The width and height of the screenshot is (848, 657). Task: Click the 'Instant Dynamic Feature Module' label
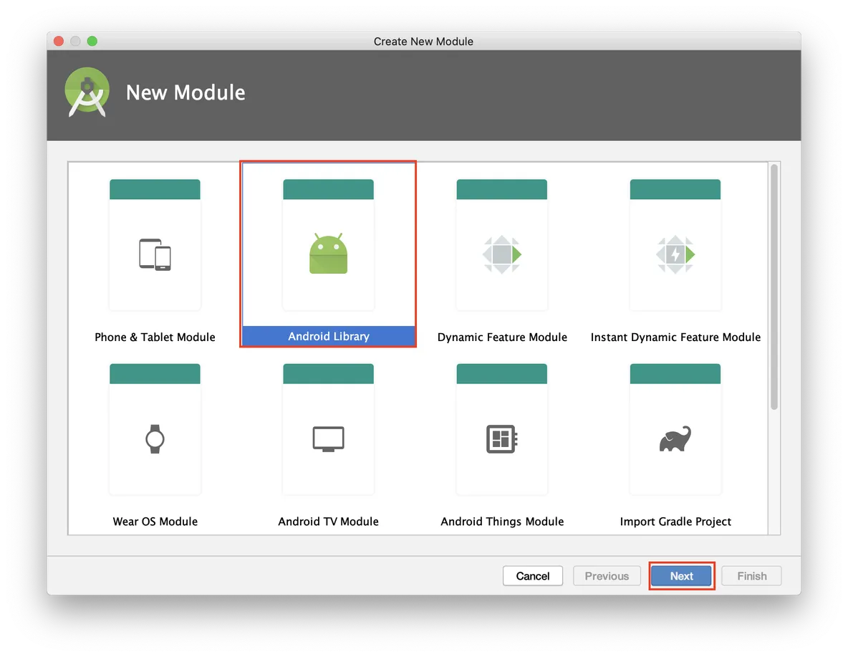click(675, 337)
